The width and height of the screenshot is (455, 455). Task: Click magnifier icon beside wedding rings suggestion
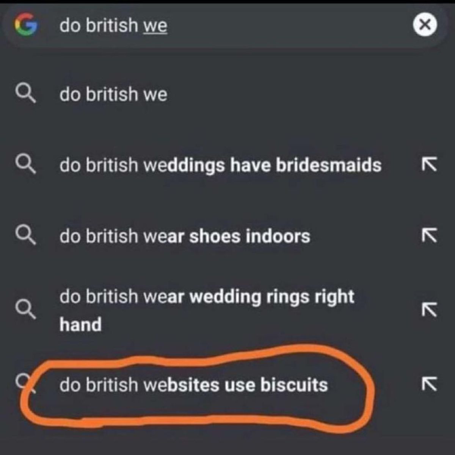tap(26, 309)
